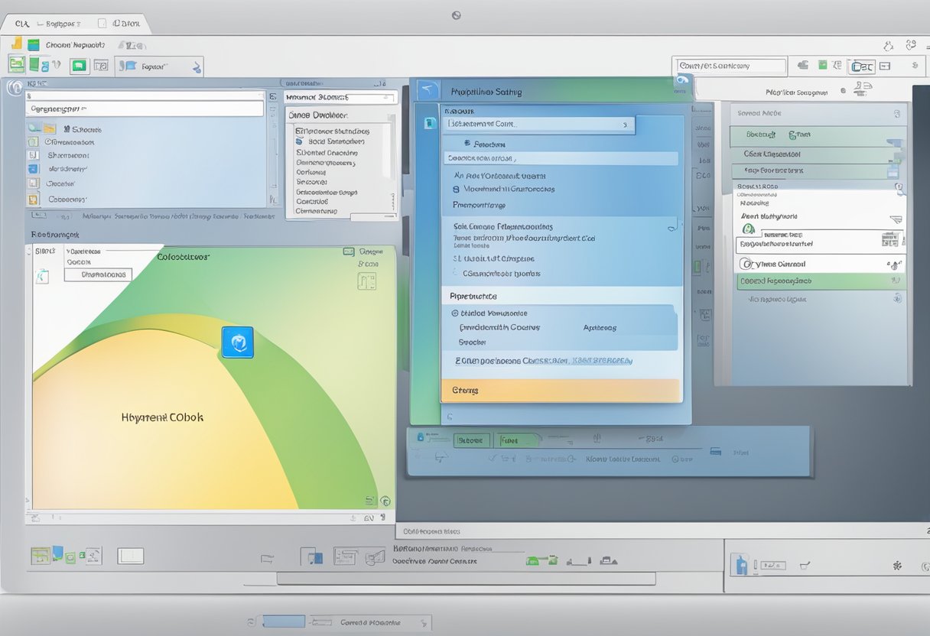The height and width of the screenshot is (636, 930).
Task: Open the dropdown field atop the blue dialog
Action: click(538, 124)
